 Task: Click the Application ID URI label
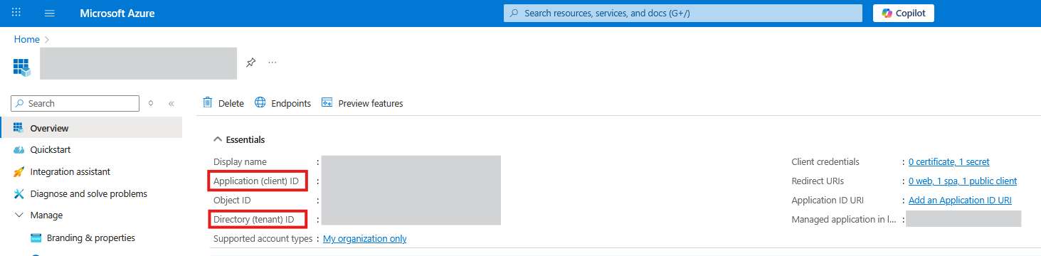pos(827,201)
